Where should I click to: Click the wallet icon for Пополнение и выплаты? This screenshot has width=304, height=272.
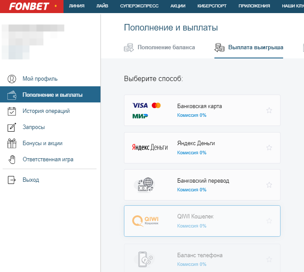(x=12, y=95)
